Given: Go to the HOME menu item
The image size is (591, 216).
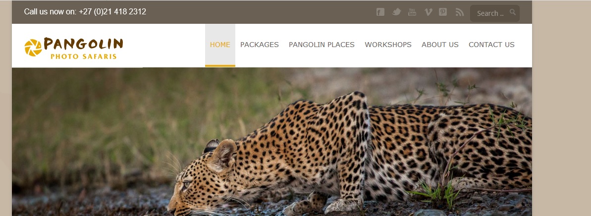Looking at the screenshot, I should (220, 45).
